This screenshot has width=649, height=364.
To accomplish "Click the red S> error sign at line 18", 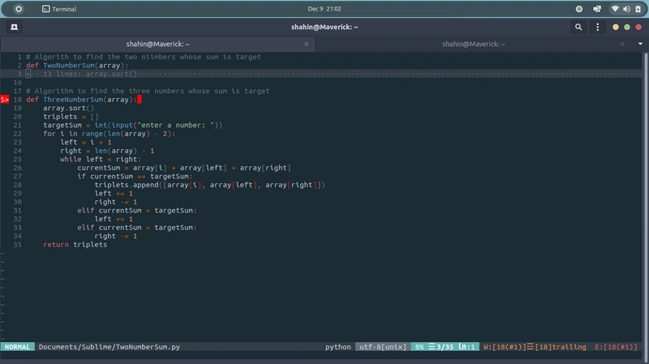I will 5,100.
